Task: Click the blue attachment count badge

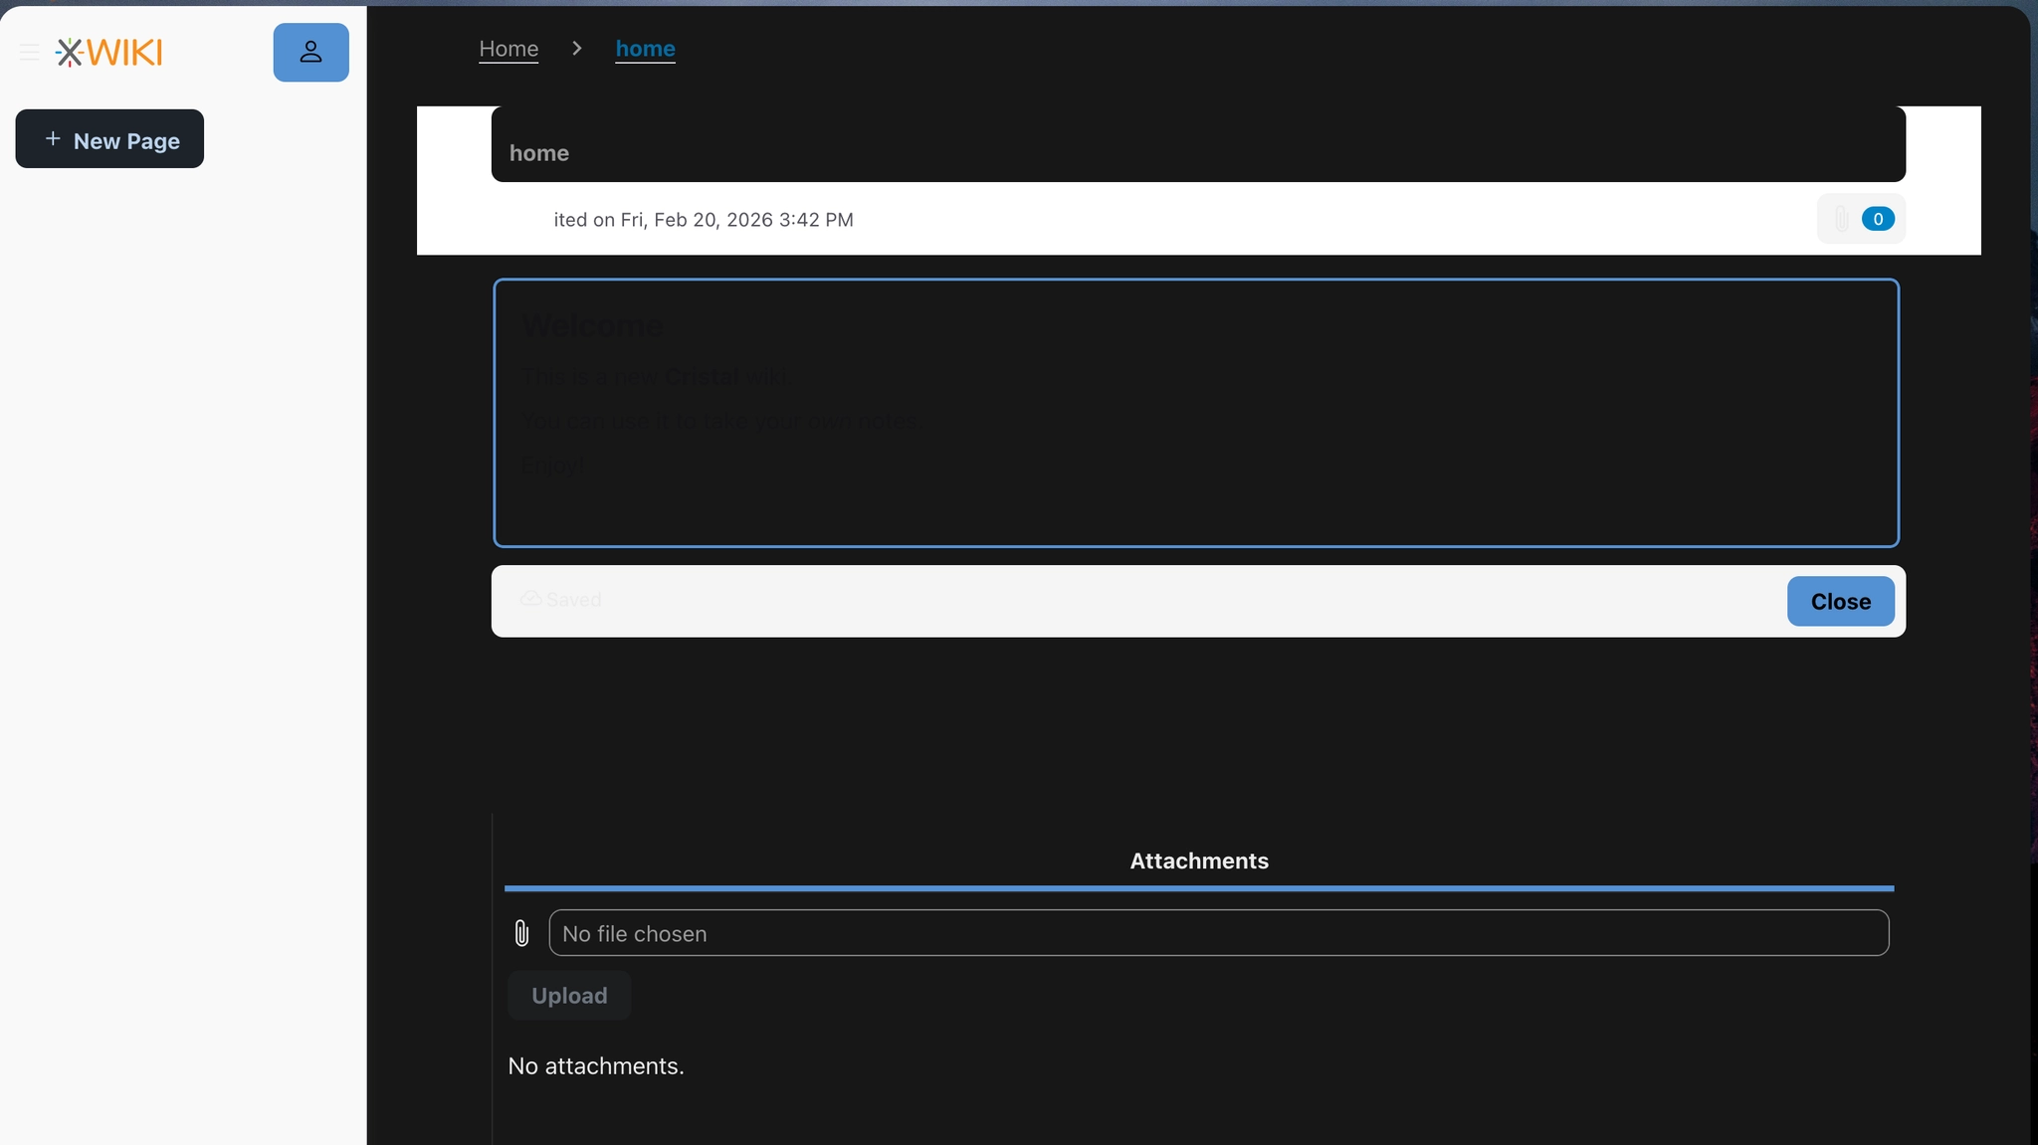Action: click(1877, 219)
